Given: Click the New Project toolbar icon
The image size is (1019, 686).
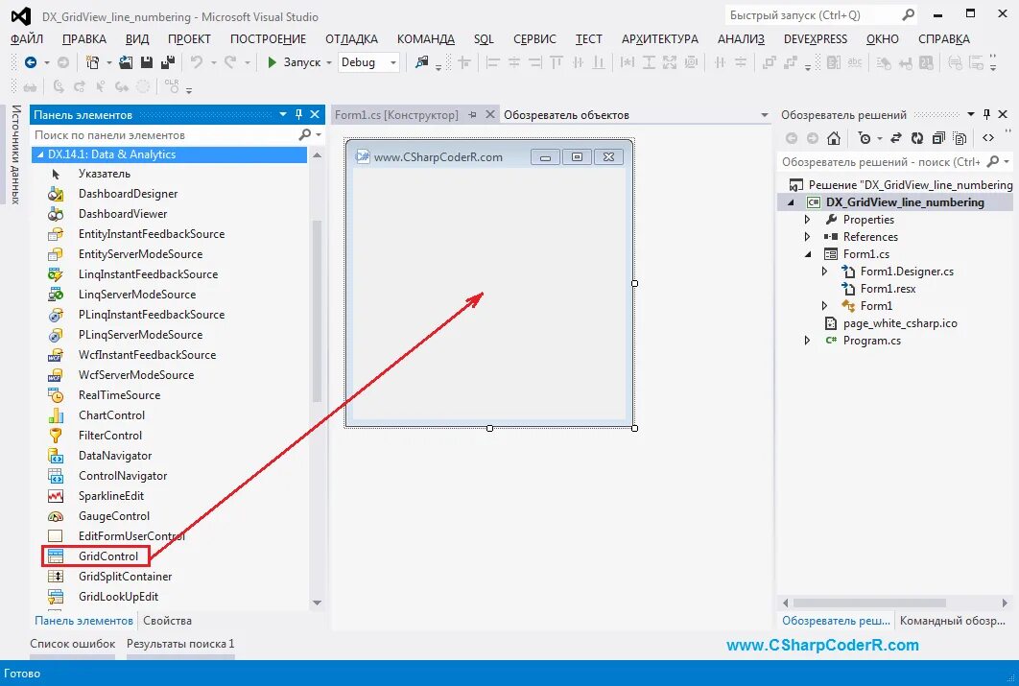Looking at the screenshot, I should click(x=93, y=62).
